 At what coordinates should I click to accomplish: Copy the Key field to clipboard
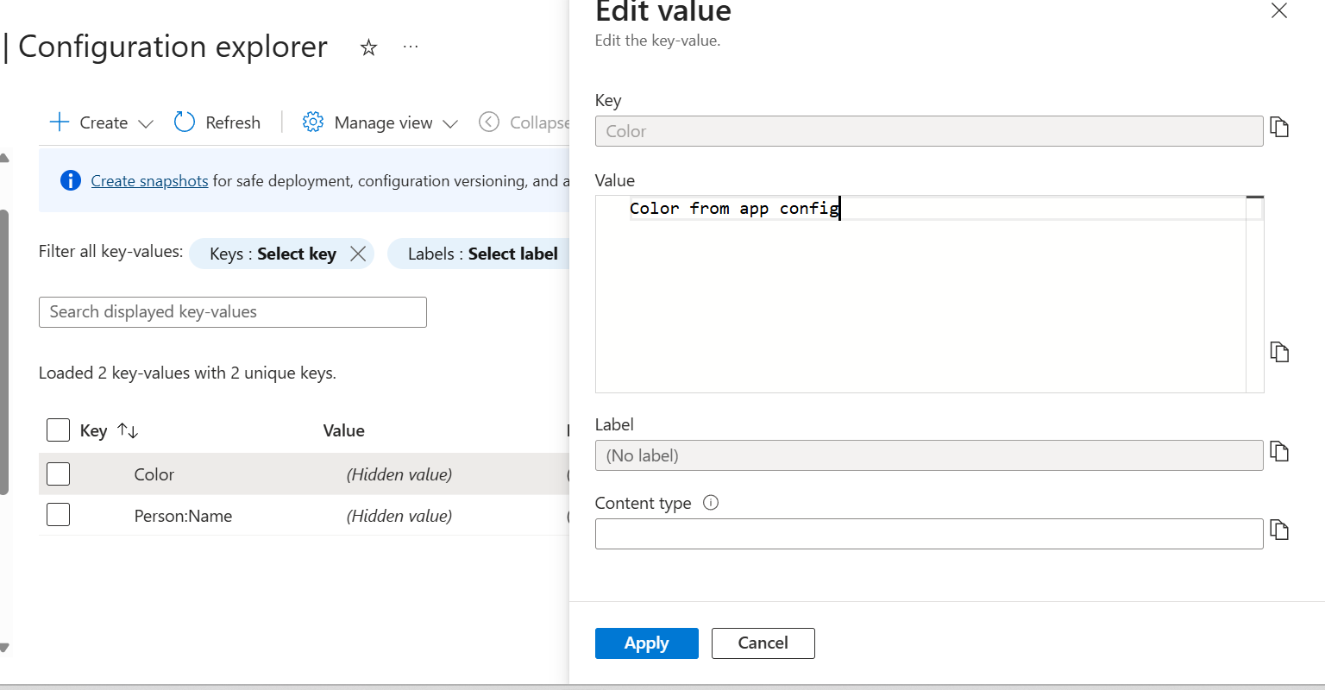pos(1279,128)
